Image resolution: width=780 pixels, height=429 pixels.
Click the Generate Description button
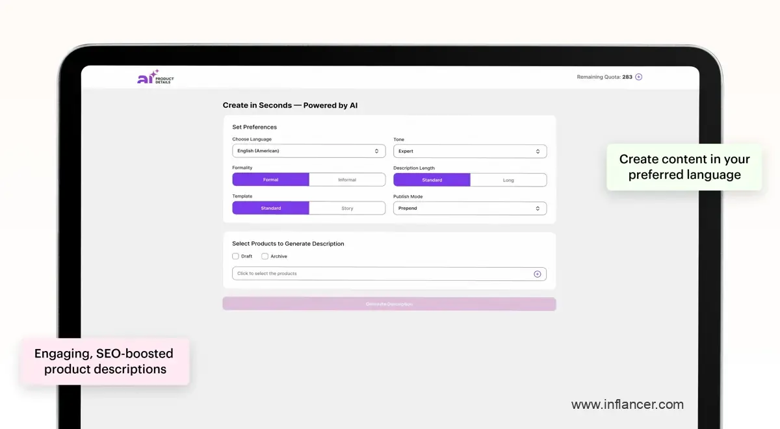coord(389,304)
